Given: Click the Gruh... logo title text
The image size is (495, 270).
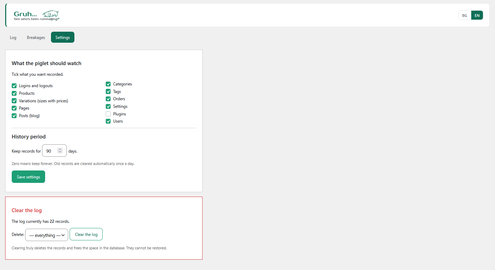Looking at the screenshot, I should coord(25,14).
